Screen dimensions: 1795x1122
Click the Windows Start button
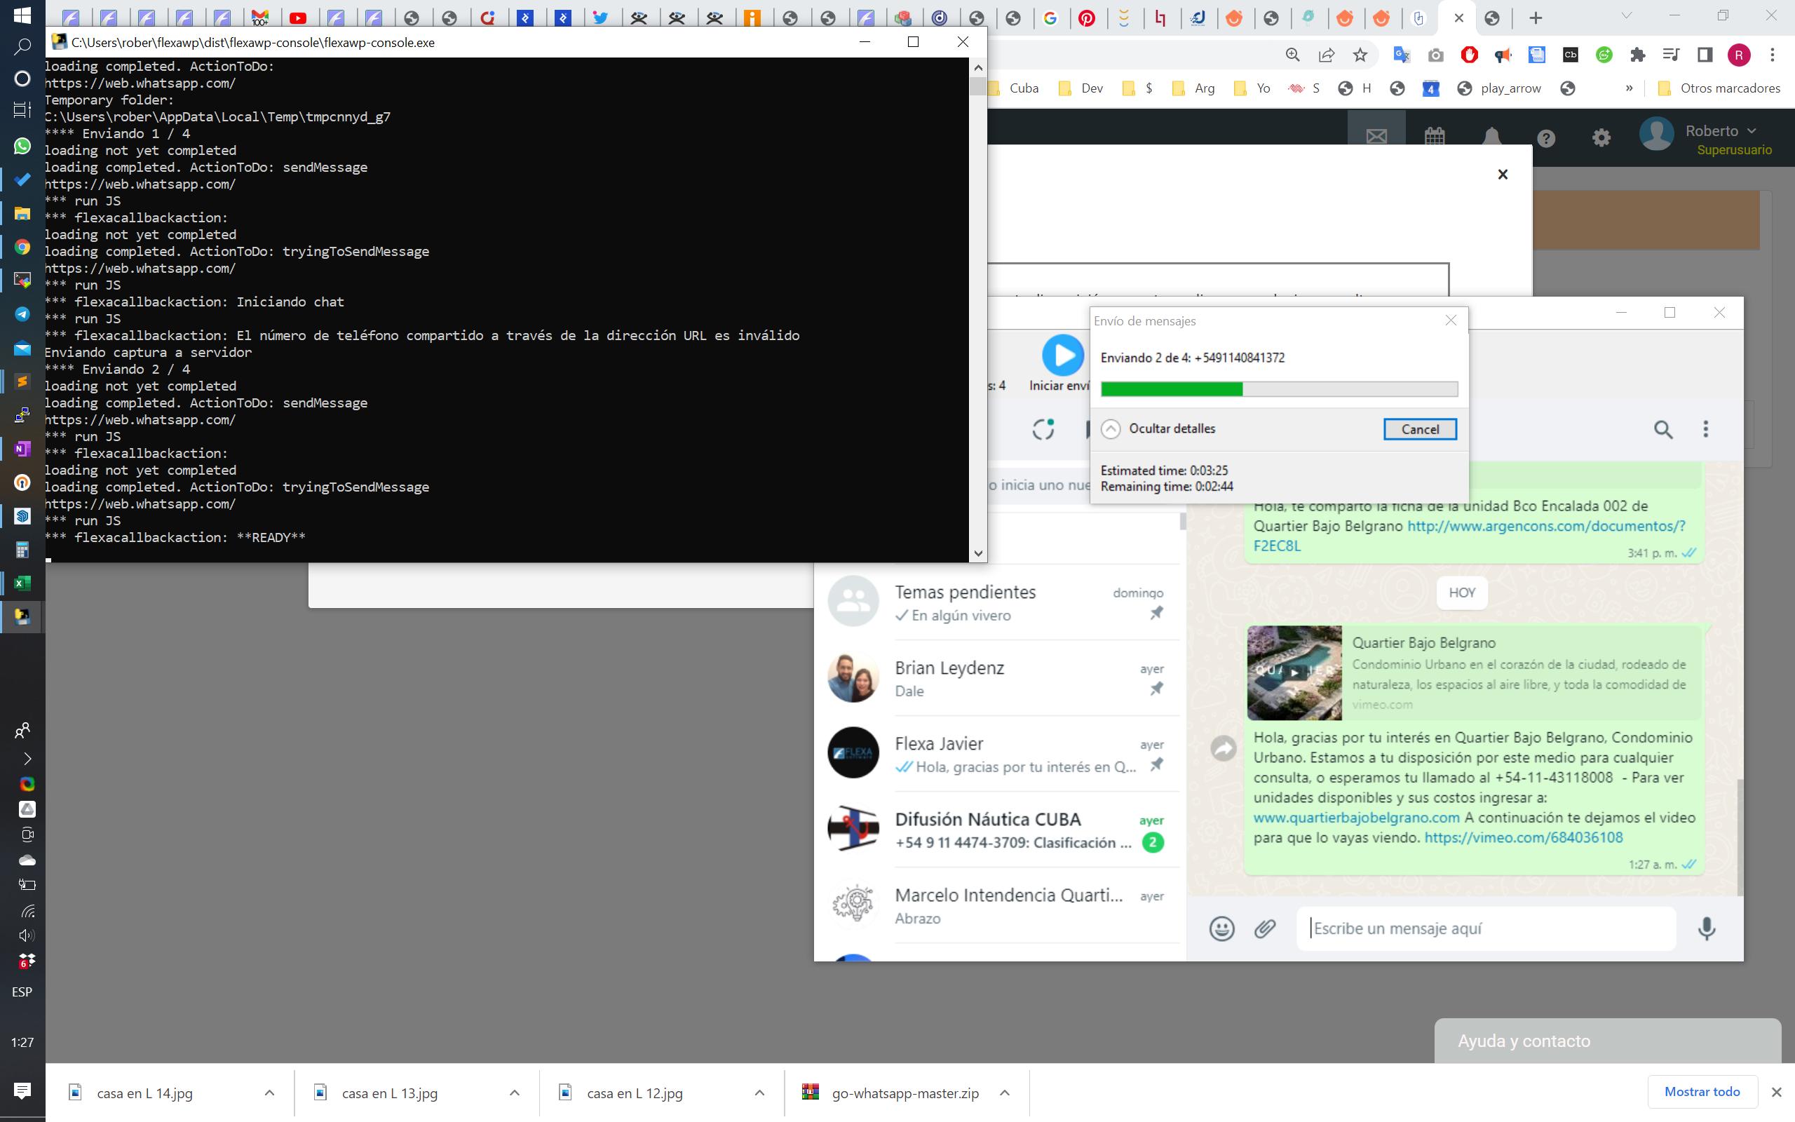click(x=22, y=15)
